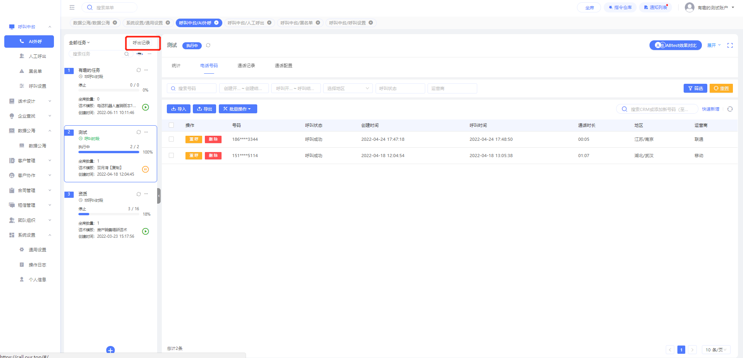This screenshot has width=743, height=358.
Task: Click the panel collapse handle
Action: tap(159, 196)
